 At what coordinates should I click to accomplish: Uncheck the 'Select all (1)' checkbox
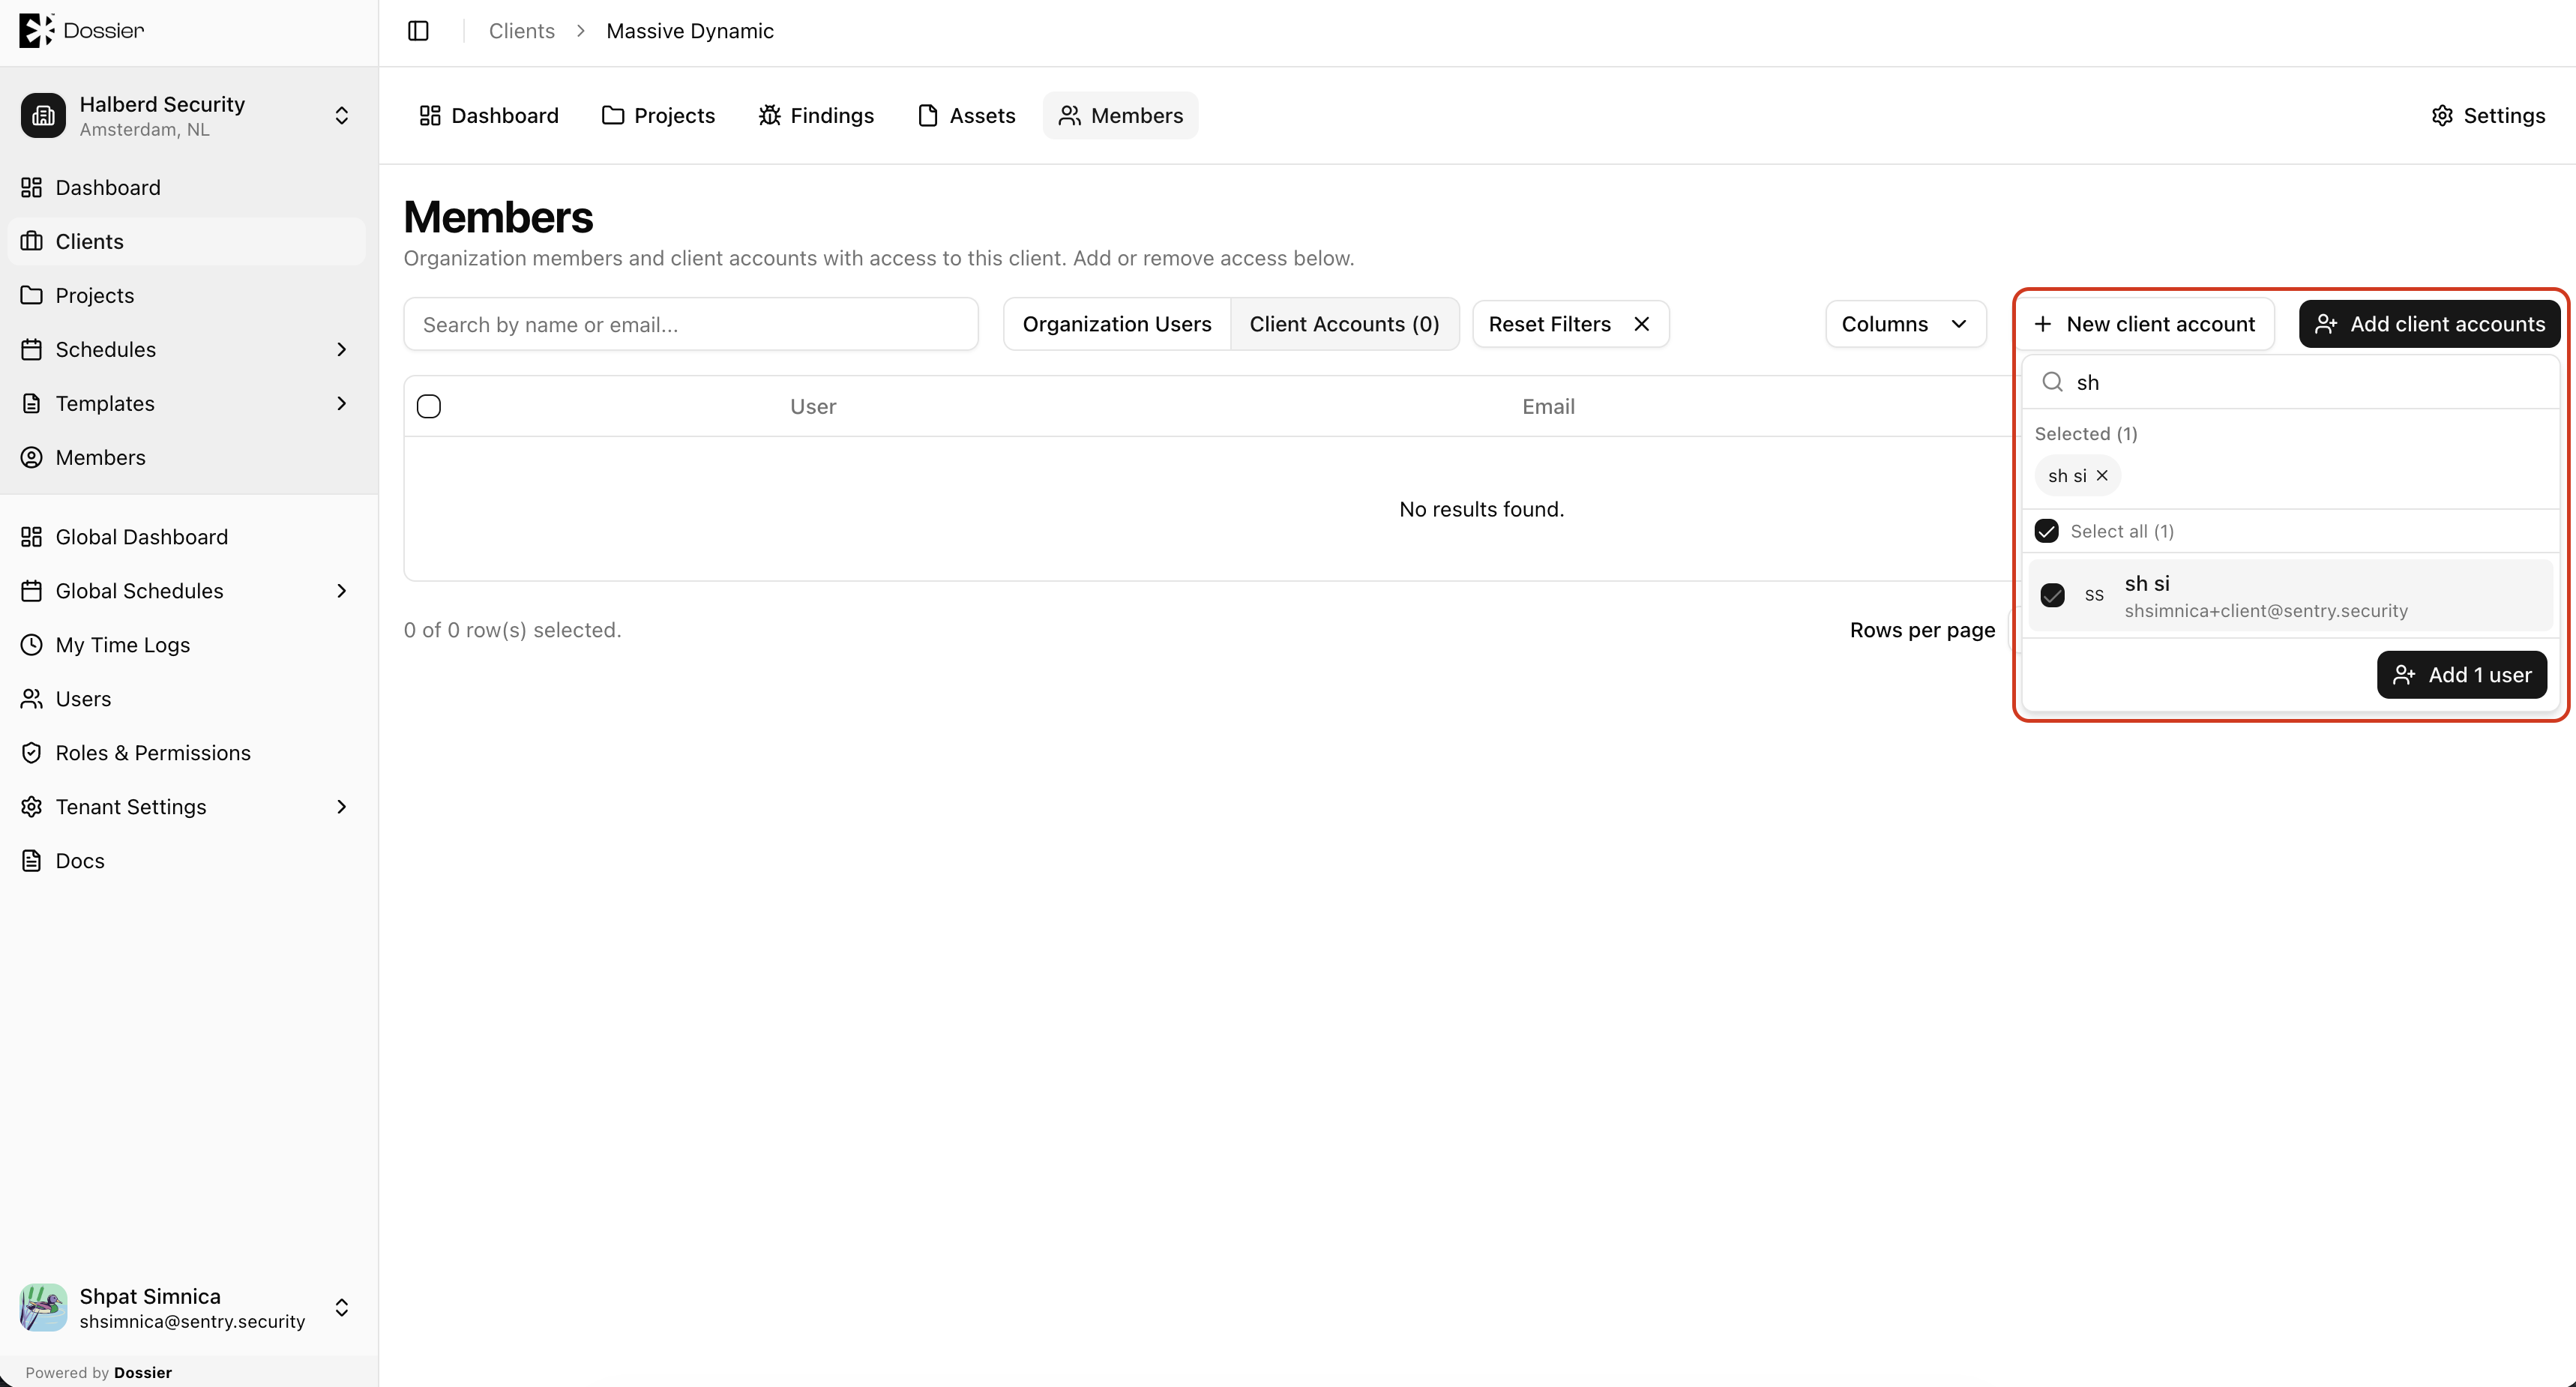coord(2046,531)
